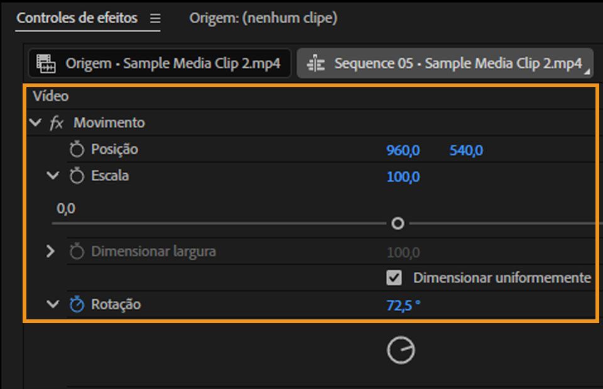Collapse the Escala parameter disclosure triangle

pyautogui.click(x=55, y=176)
